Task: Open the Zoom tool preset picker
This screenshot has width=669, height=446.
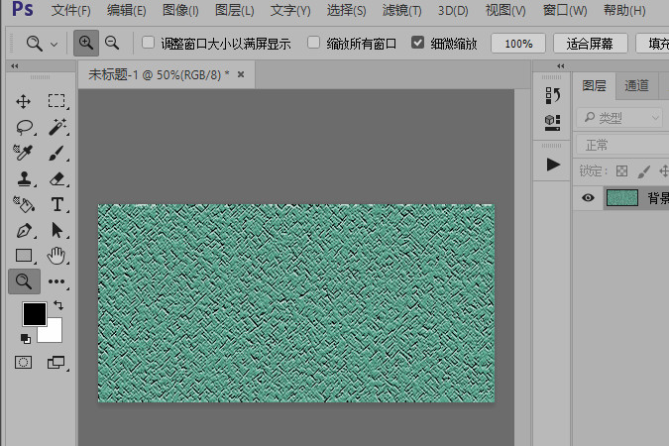Action: 54,44
